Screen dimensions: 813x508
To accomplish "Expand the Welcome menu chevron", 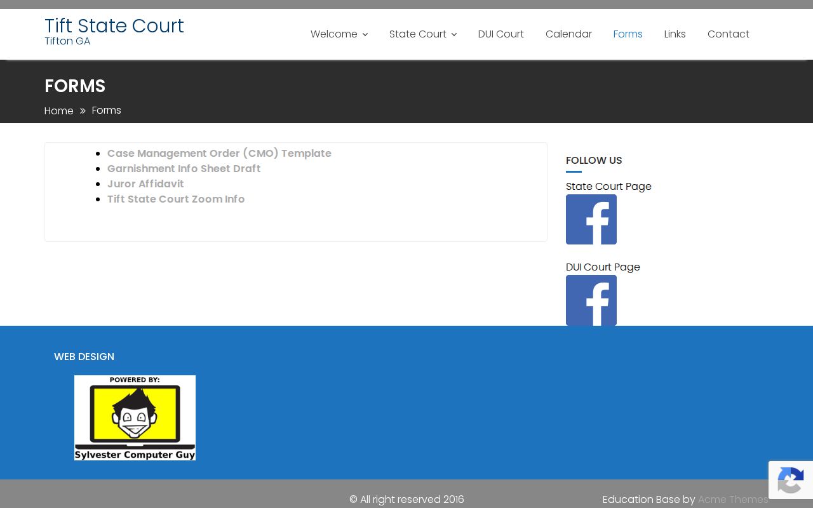I will click(365, 34).
